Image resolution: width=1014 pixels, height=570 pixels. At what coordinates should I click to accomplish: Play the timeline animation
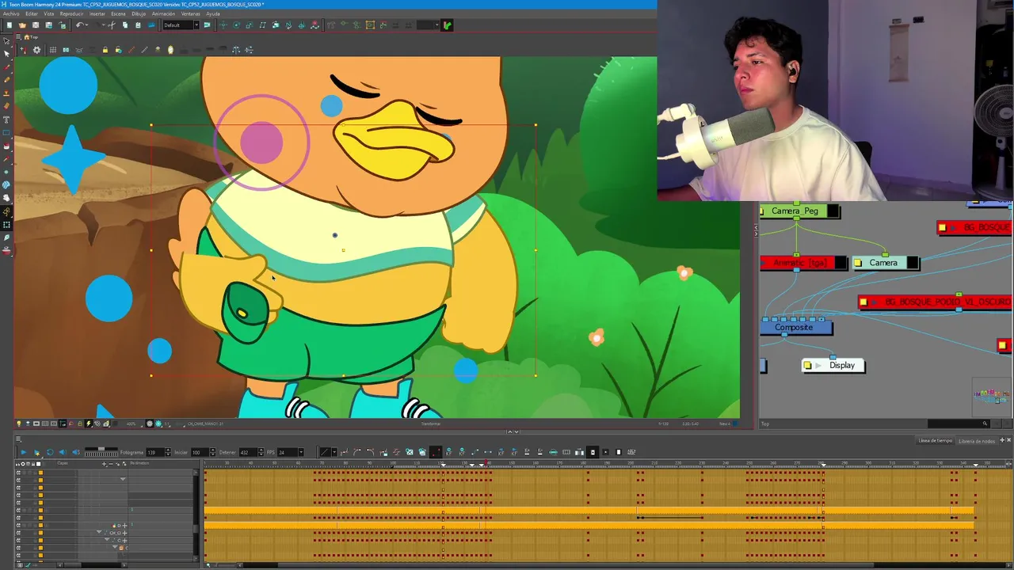23,452
